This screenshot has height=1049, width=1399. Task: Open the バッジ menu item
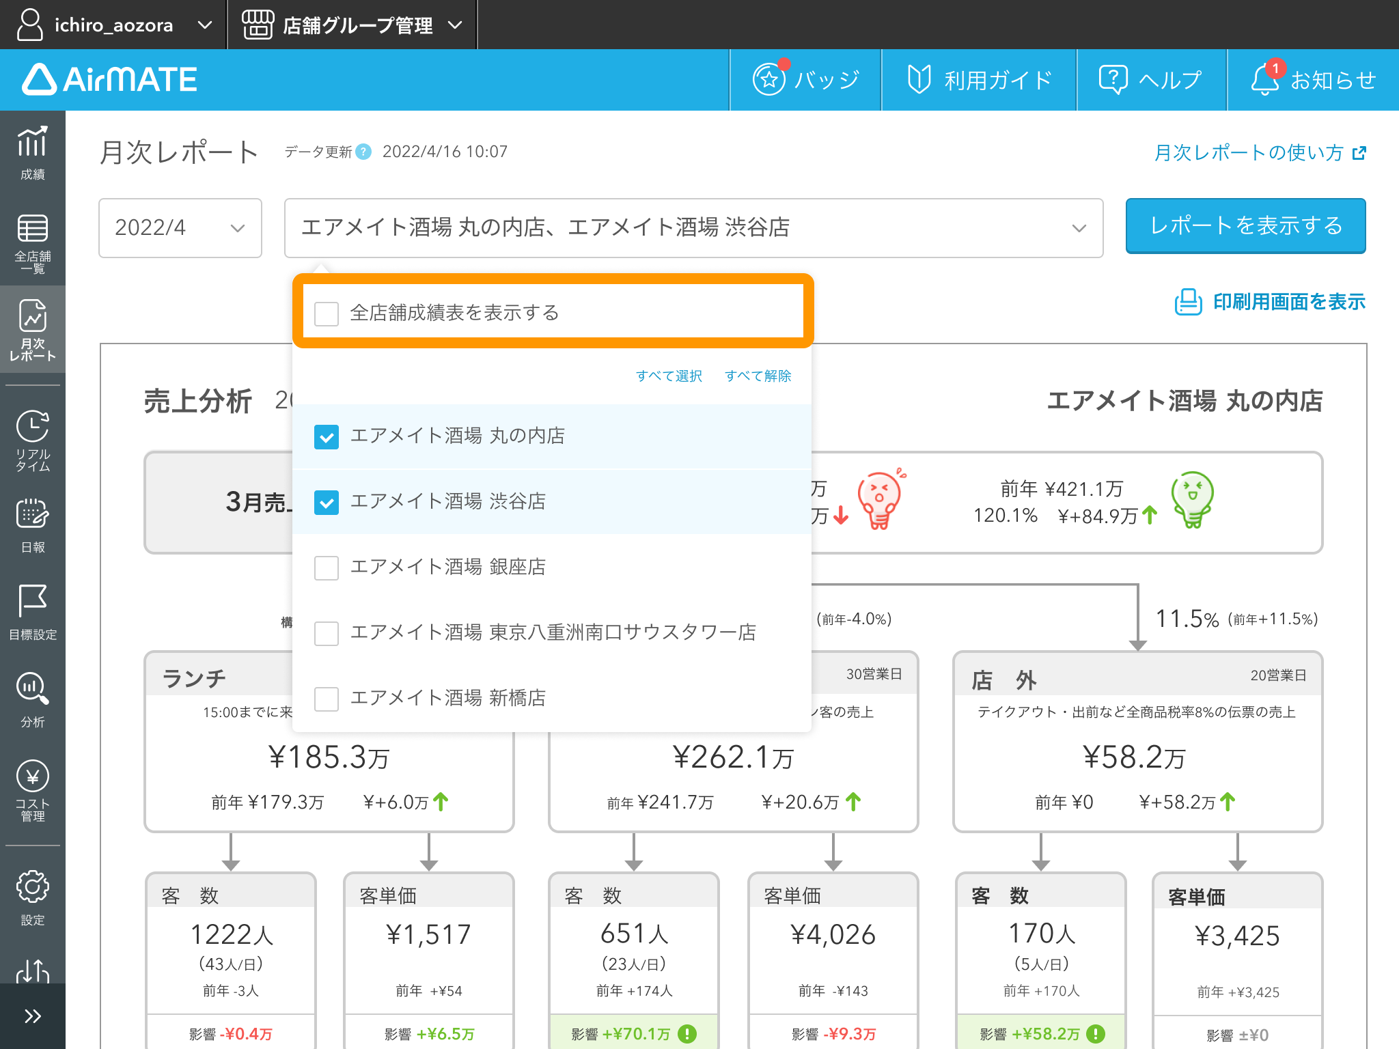pos(805,80)
